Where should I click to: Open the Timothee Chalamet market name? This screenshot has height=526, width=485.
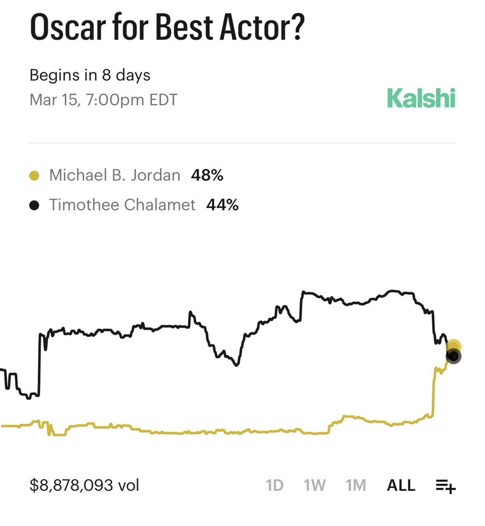tap(122, 205)
